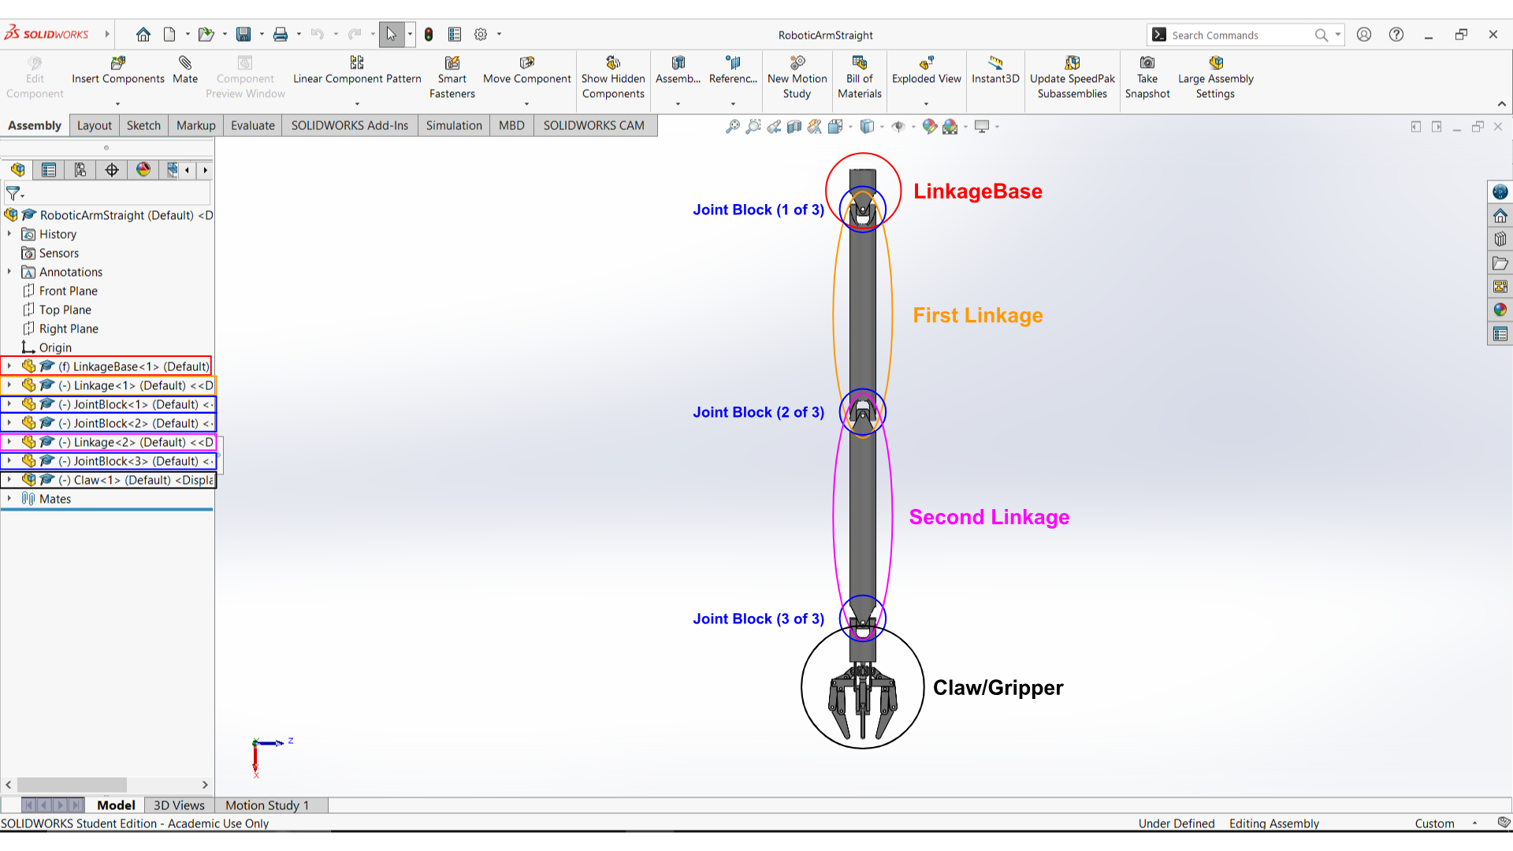This screenshot has width=1513, height=851.
Task: Switch to the Evaluate tab
Action: [x=252, y=125]
